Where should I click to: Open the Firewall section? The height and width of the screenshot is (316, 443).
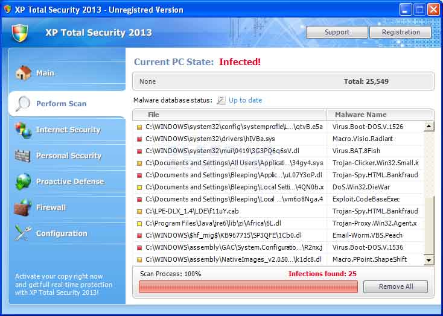67,207
